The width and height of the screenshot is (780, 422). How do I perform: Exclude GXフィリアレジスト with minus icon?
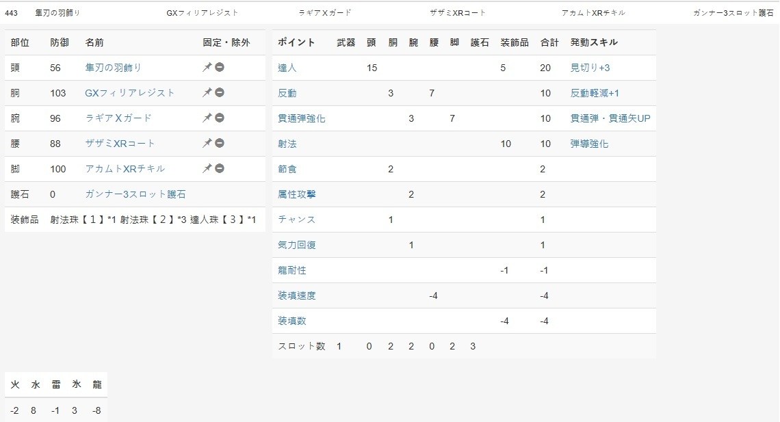(220, 92)
